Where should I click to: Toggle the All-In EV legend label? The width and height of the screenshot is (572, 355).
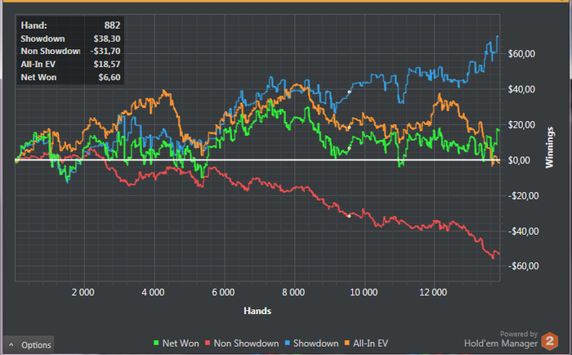coord(371,344)
